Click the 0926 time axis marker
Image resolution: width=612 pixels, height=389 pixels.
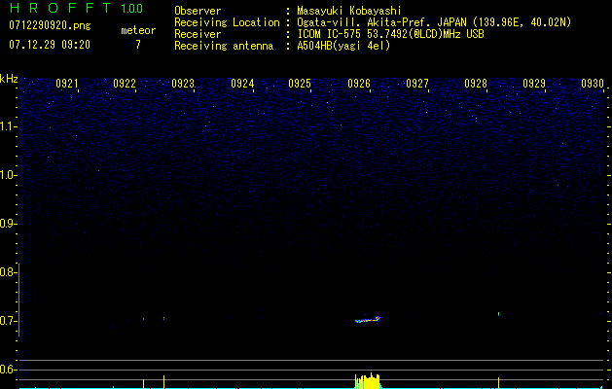[x=359, y=84]
